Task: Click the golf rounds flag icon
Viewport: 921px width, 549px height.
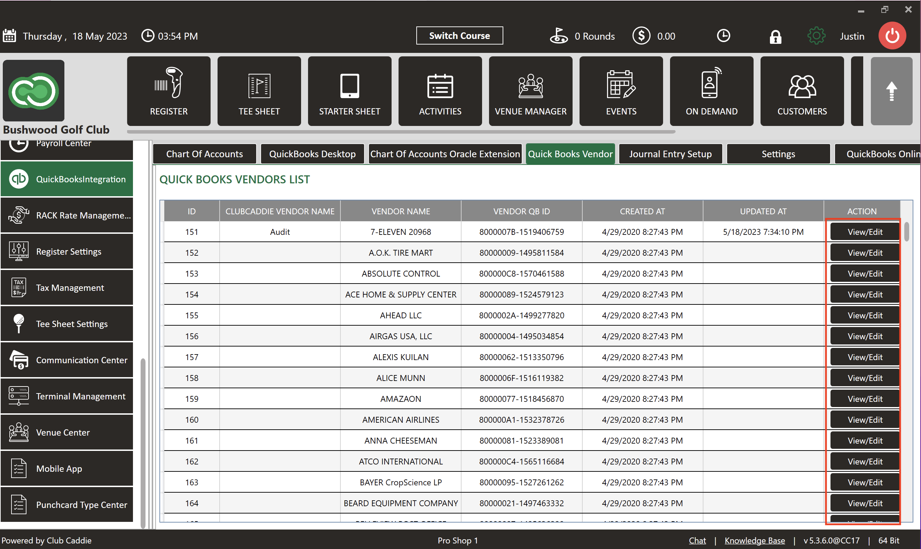Action: 558,36
